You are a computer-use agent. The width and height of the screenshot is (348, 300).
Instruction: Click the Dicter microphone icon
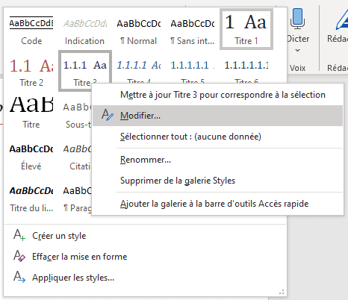click(x=297, y=19)
